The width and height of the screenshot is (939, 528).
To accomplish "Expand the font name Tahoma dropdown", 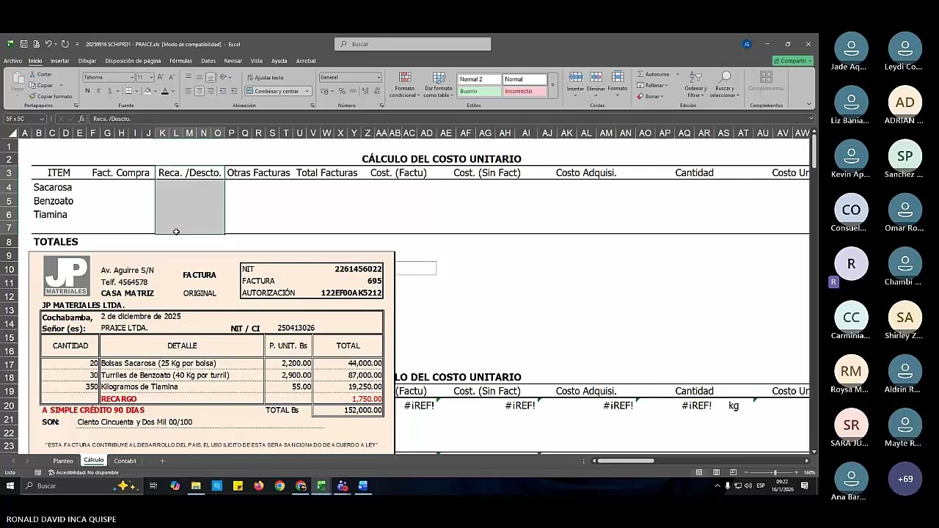I will tap(132, 77).
